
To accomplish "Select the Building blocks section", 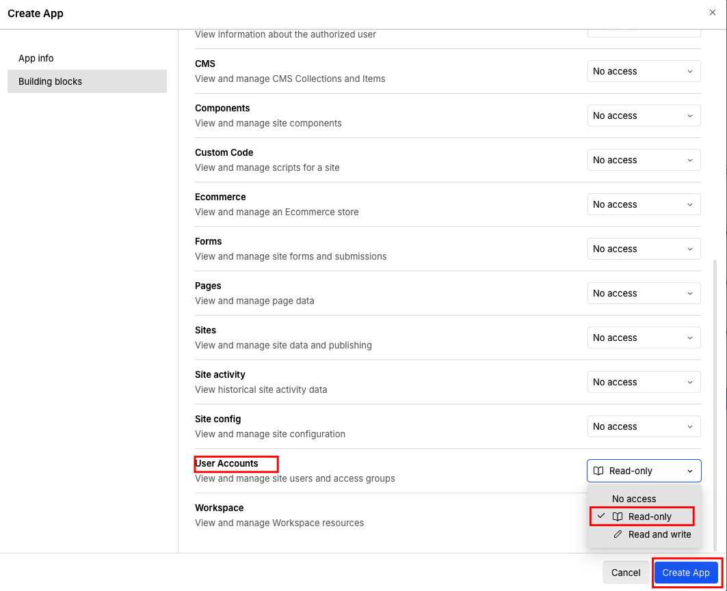I will 50,81.
